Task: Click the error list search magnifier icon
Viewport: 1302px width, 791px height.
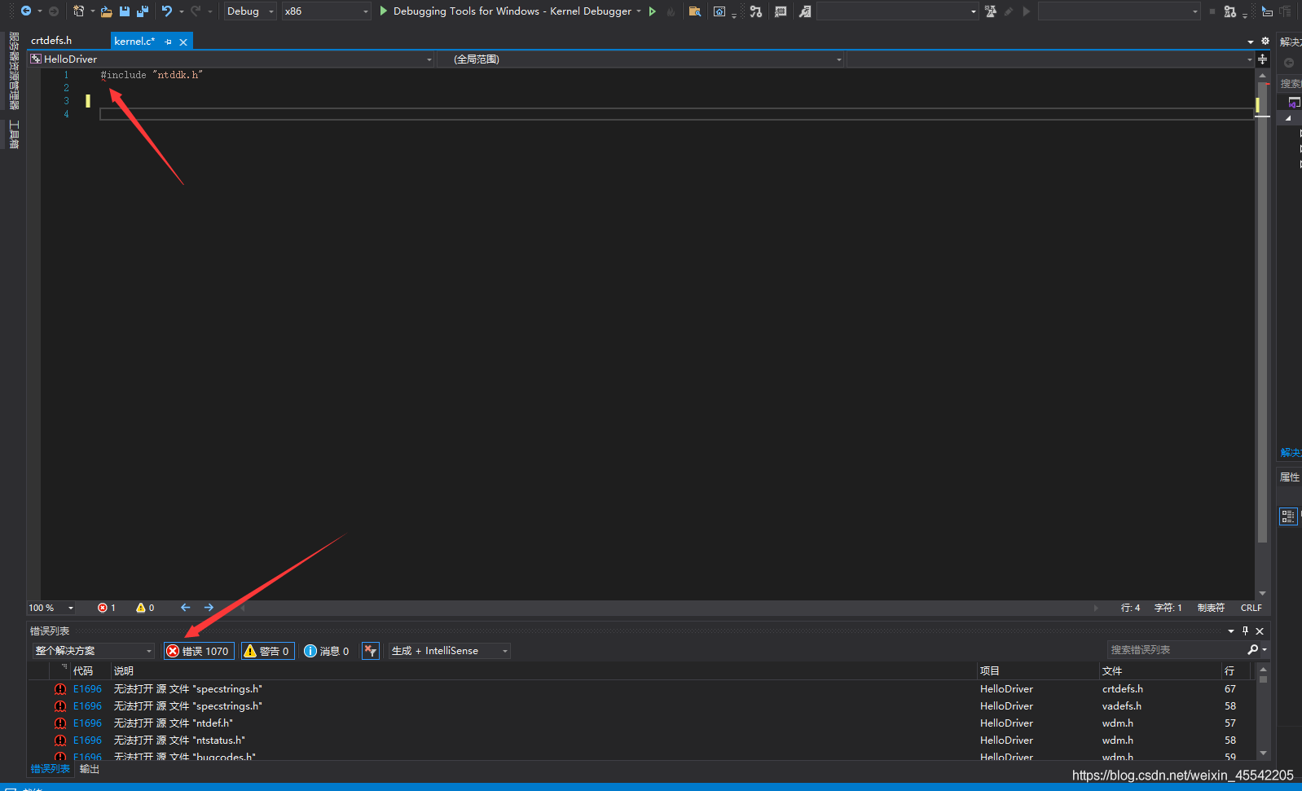Action: (x=1253, y=649)
